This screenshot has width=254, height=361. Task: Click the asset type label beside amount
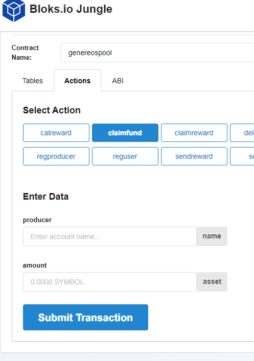(x=212, y=282)
